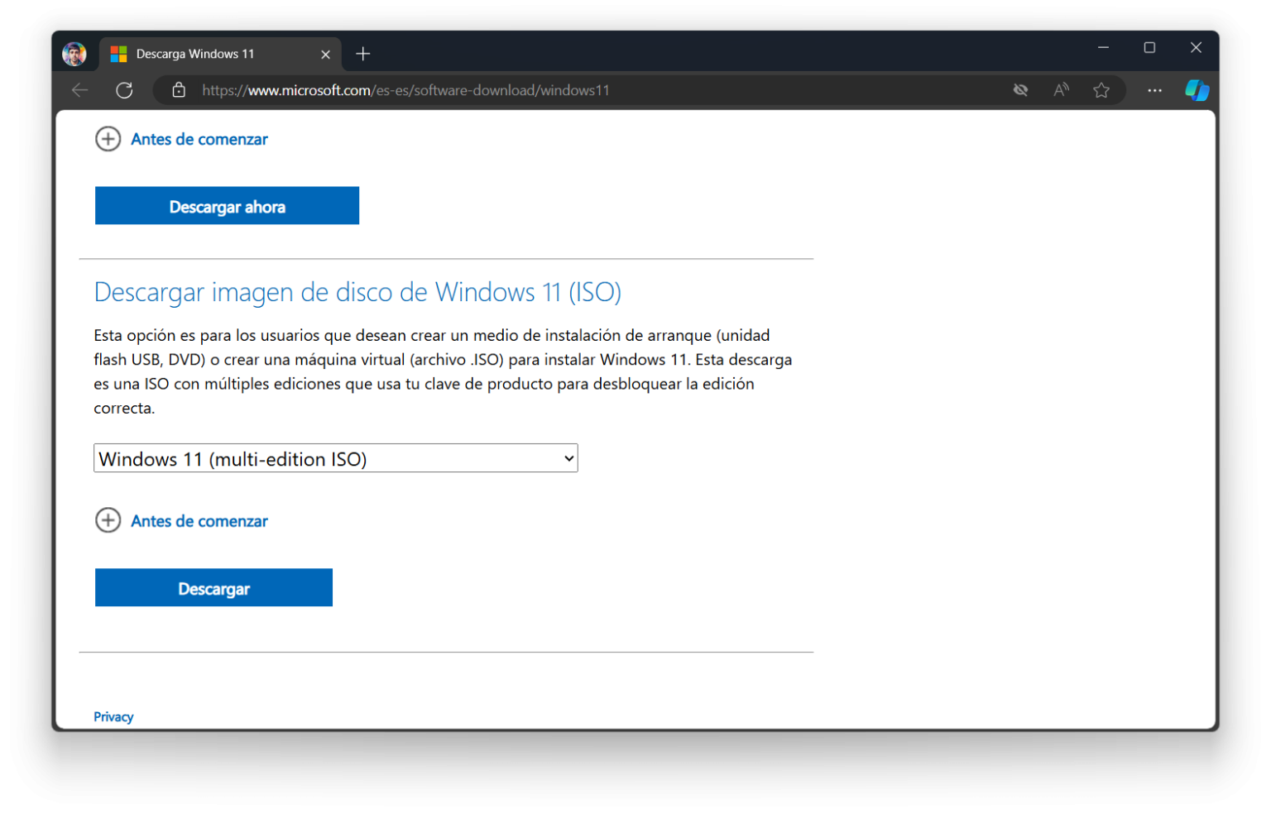Open the Privacy link
Screen dimensions: 1271x814
pos(113,717)
